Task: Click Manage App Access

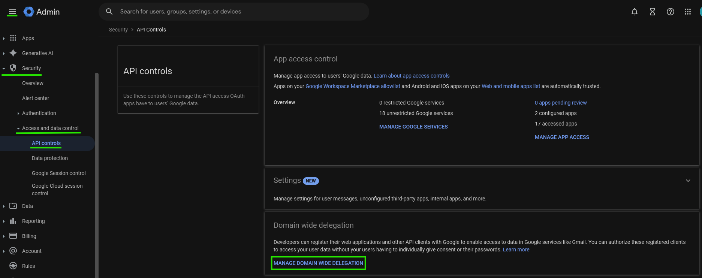Action: 562,137
